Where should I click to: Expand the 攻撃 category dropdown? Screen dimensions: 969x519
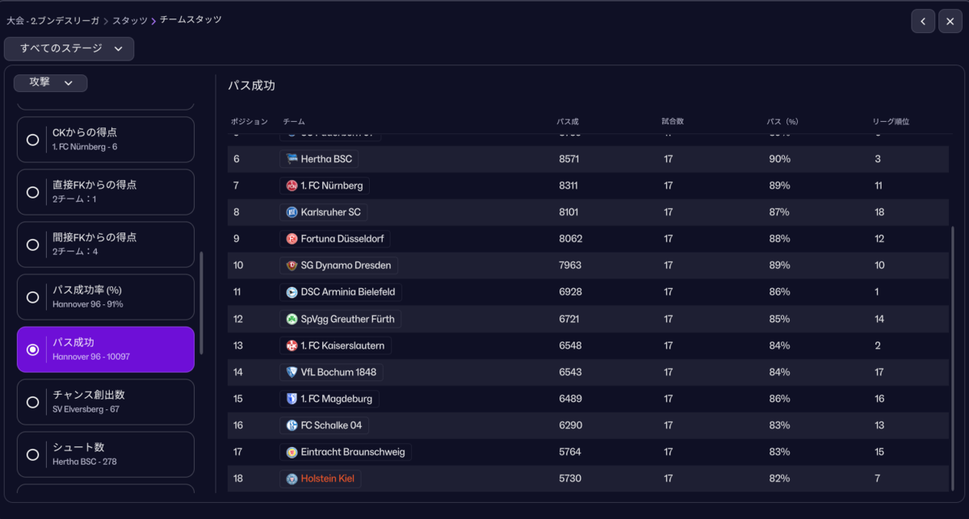[x=50, y=82]
